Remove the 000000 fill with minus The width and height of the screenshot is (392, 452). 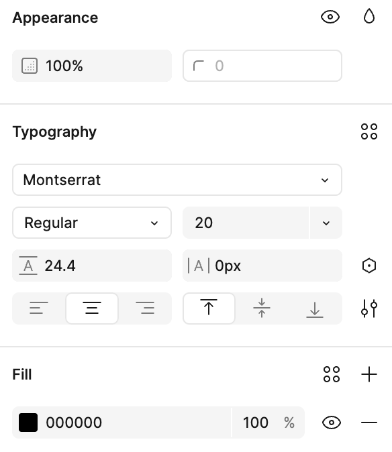(369, 422)
